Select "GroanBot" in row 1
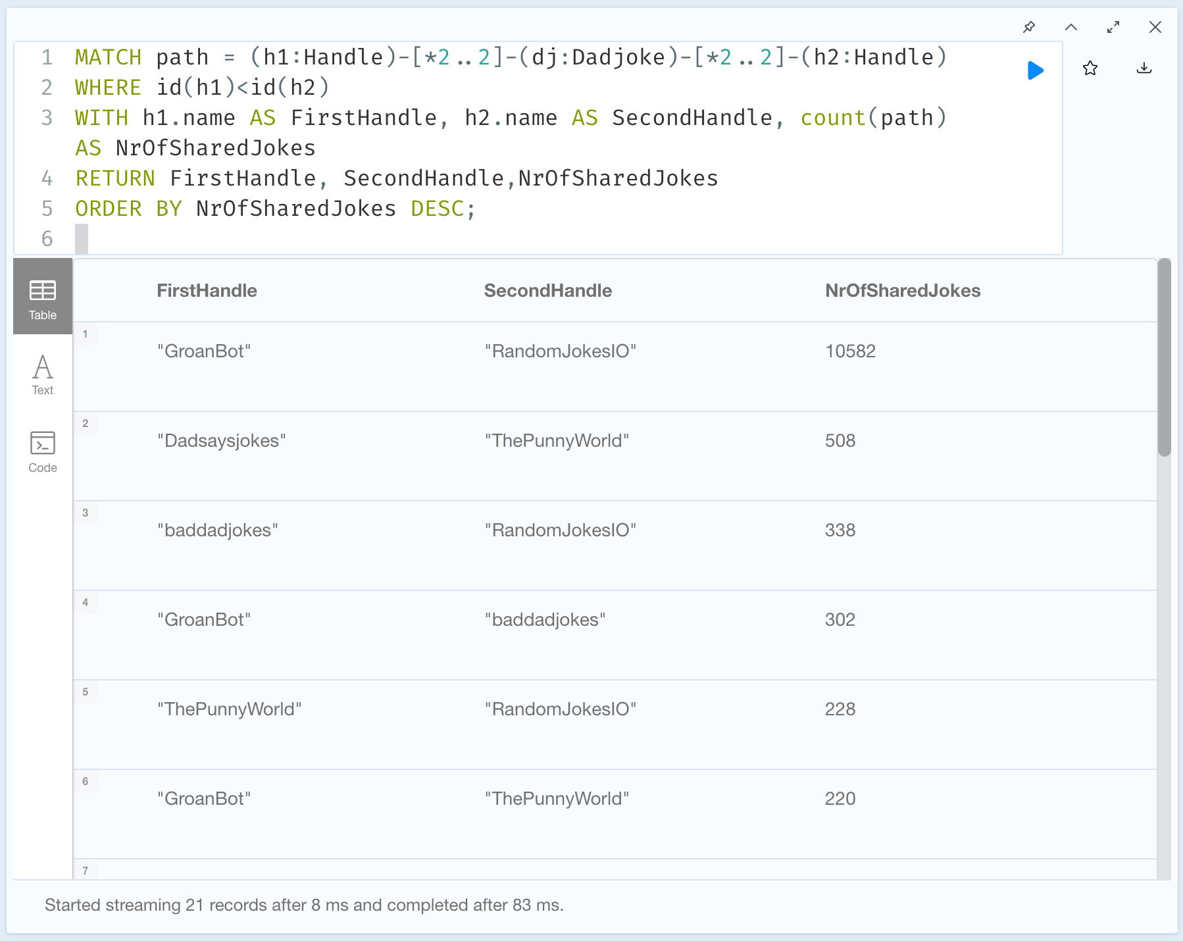This screenshot has width=1183, height=941. (x=204, y=351)
